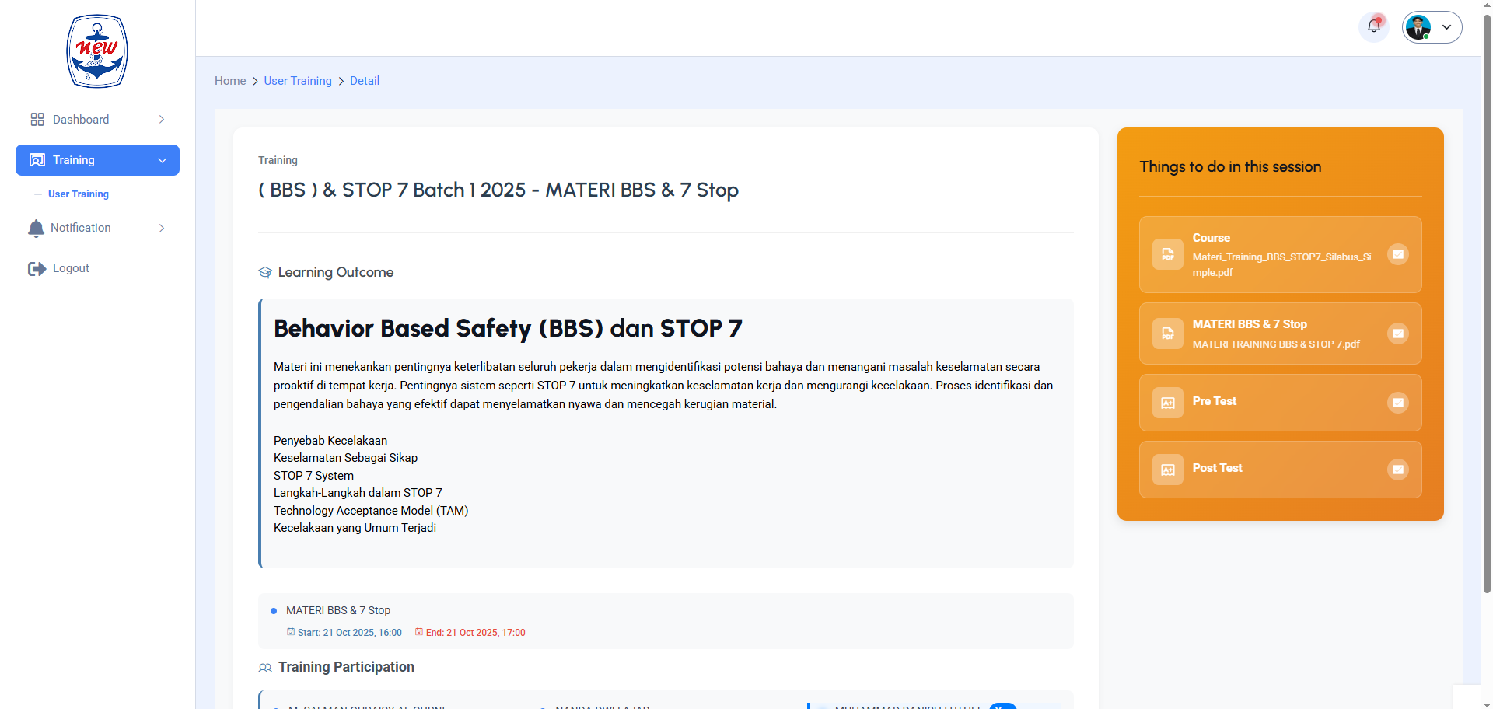
Task: Open the Post Test card
Action: coord(1280,470)
